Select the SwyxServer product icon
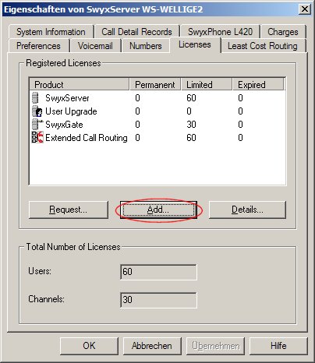 [x=35, y=98]
